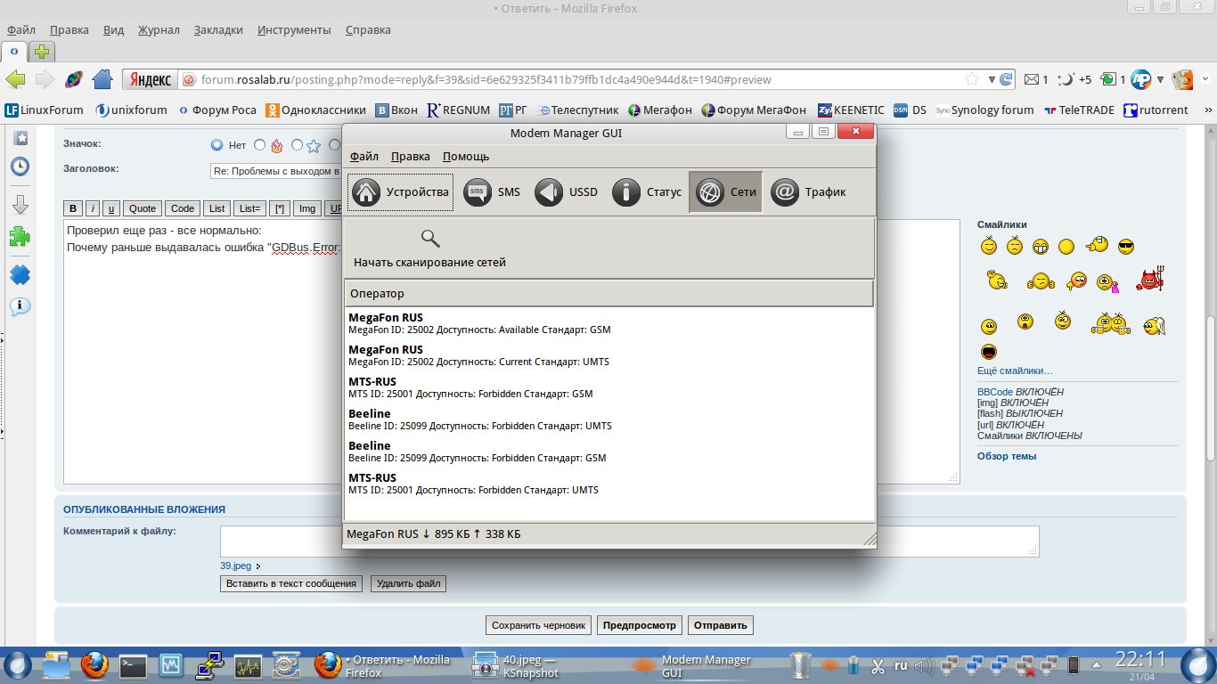Viewport: 1217px width, 684px height.
Task: Open sidebar add-ons puzzle icon
Action: tap(20, 236)
